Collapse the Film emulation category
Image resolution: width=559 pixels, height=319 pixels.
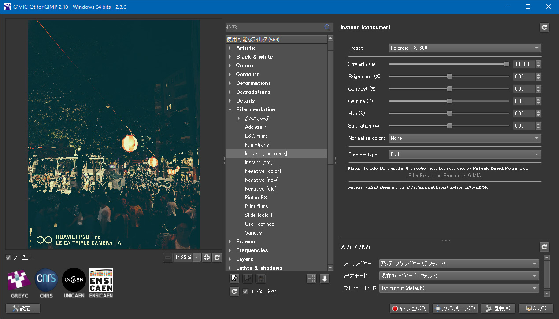pyautogui.click(x=230, y=110)
